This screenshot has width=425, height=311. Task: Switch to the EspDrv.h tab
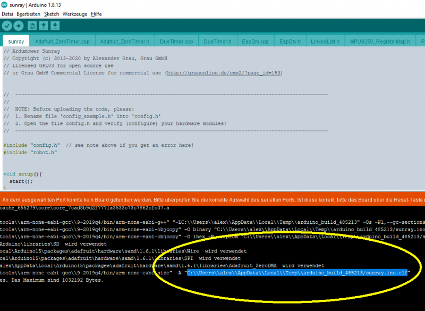(290, 41)
